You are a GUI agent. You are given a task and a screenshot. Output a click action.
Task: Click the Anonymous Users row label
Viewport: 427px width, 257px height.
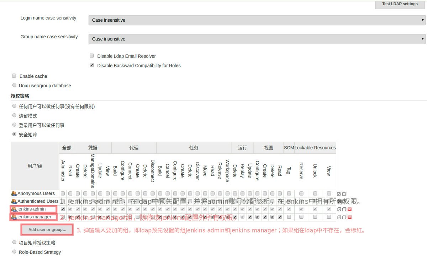tap(36, 193)
